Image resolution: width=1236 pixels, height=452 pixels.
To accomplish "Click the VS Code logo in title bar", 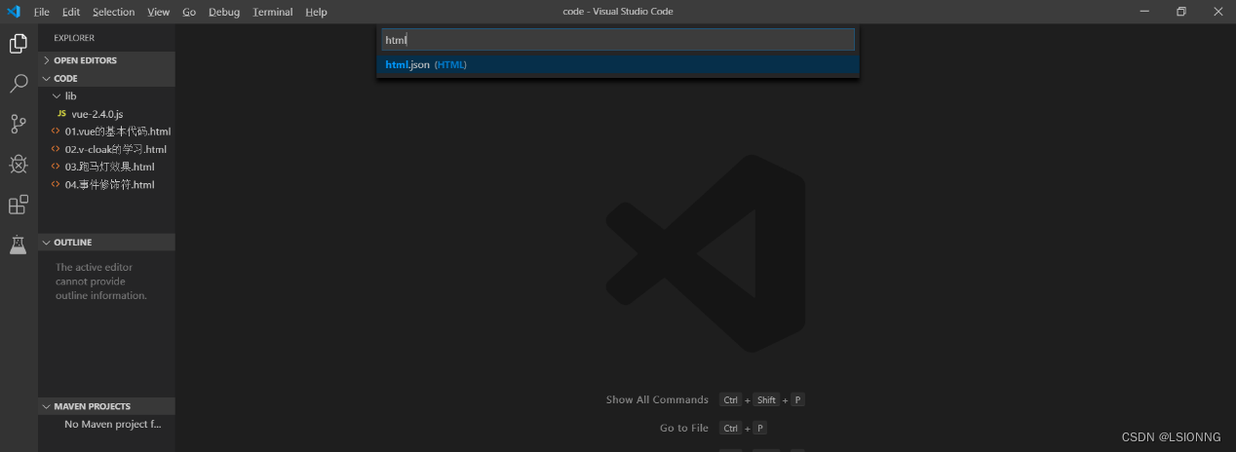I will [14, 12].
